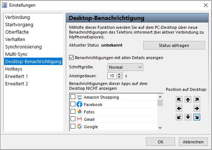Set notification position to right arrow

pos(197,108)
